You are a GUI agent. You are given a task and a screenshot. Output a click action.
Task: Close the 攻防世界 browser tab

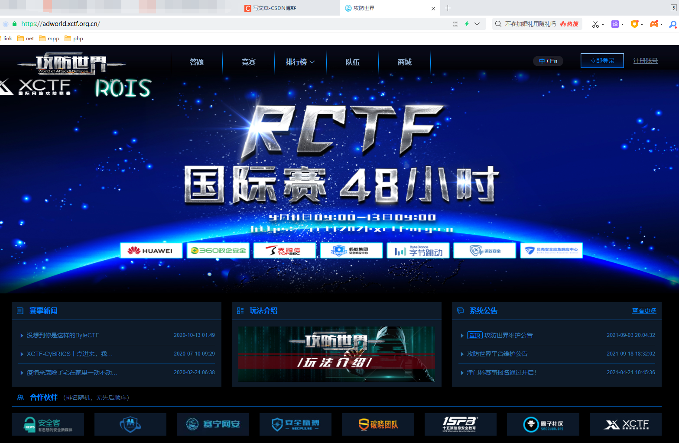coord(433,8)
